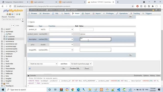This screenshot has height=92, width=163.
Task: Click Preview SQL button
Action: pyautogui.click(x=75, y=68)
